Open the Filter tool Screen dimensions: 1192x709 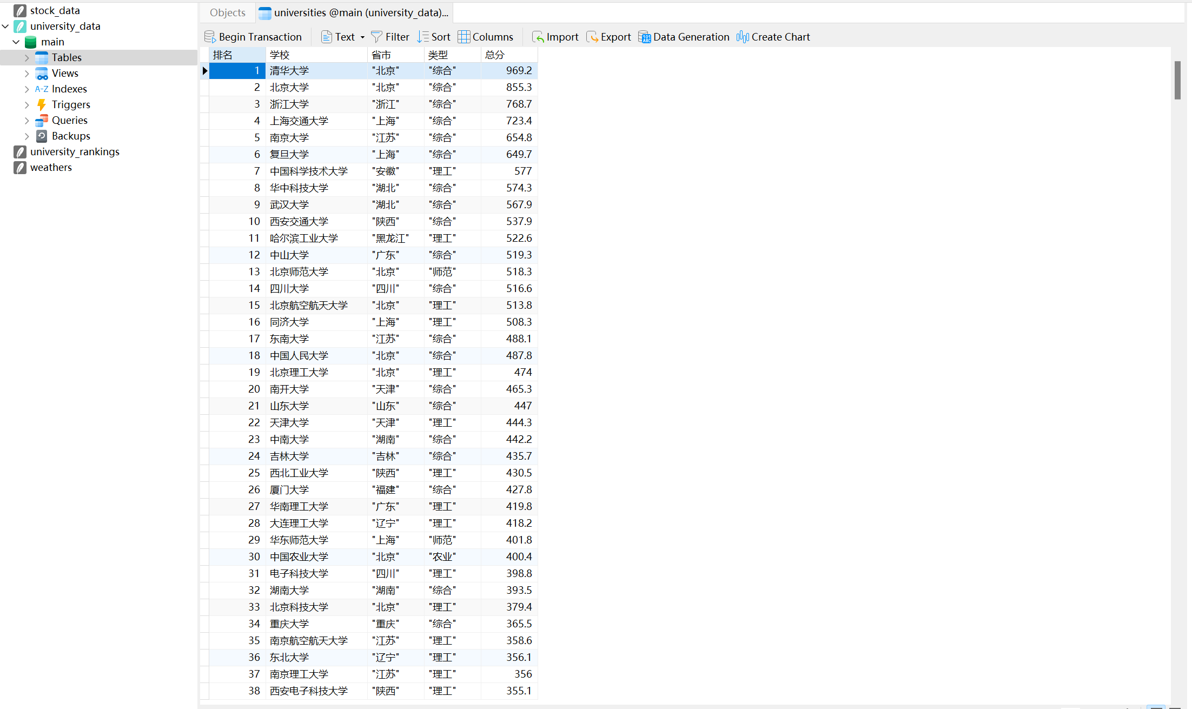click(x=377, y=37)
